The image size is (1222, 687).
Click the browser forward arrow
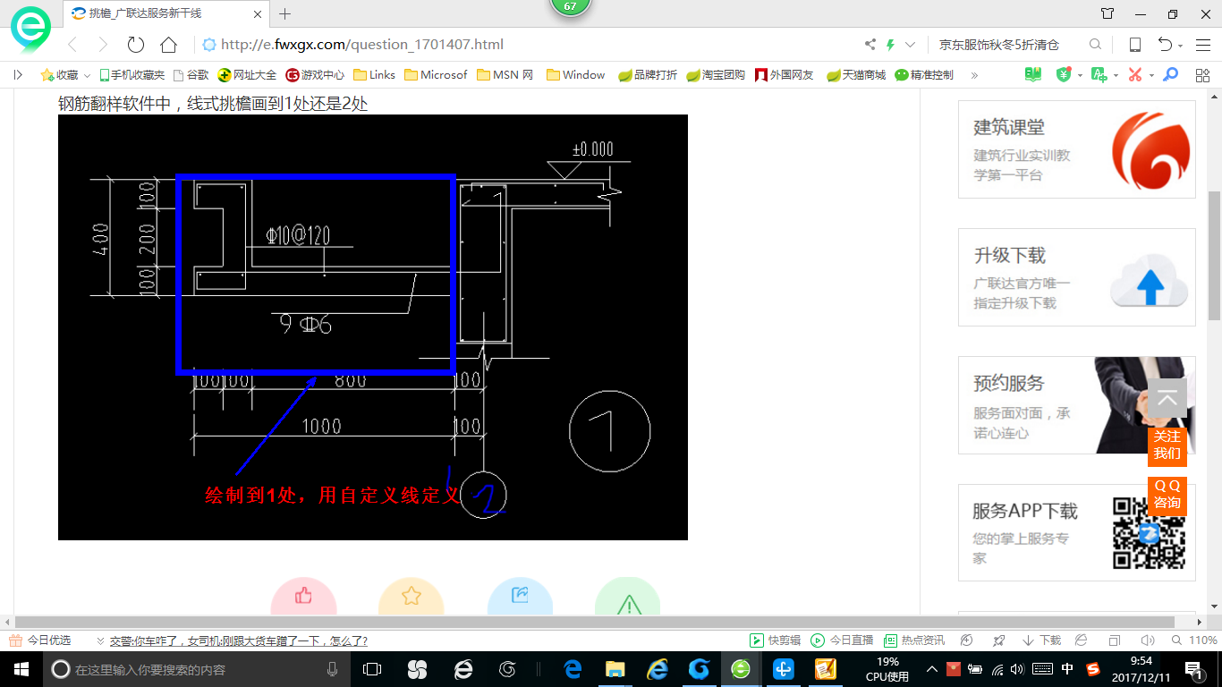pos(103,45)
